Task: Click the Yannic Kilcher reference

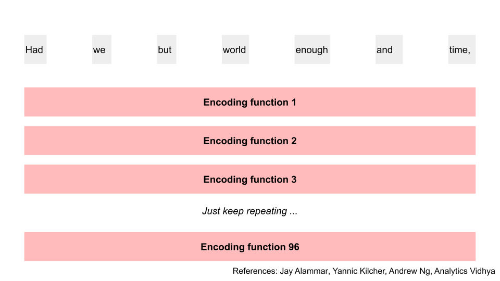Action: coord(359,271)
